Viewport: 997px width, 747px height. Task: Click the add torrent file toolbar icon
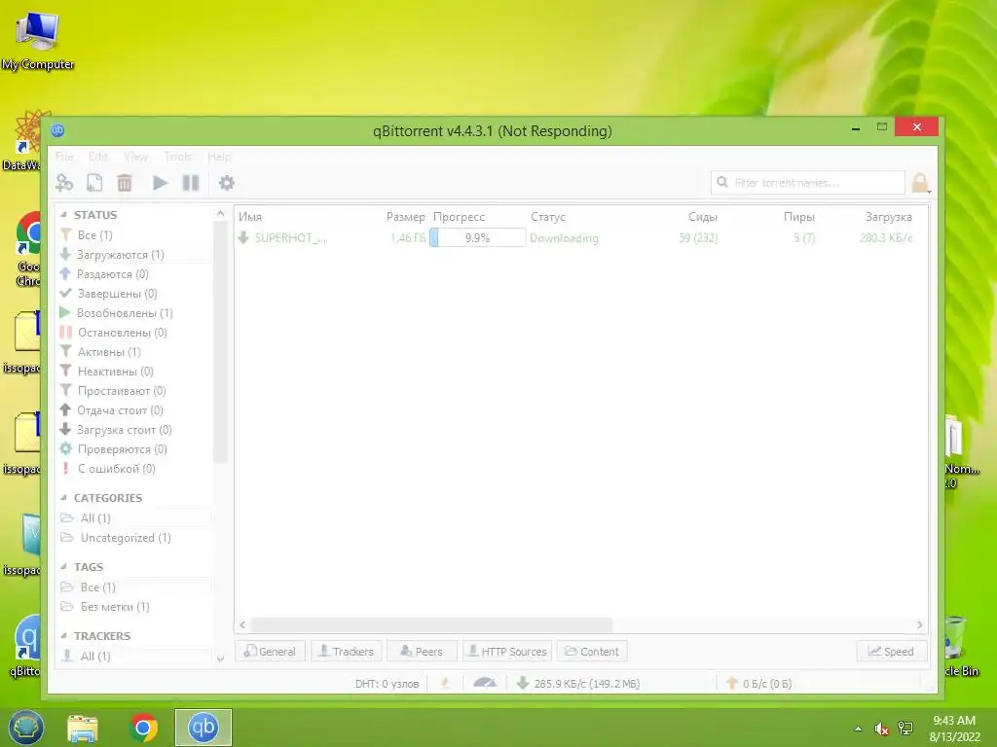pos(94,183)
